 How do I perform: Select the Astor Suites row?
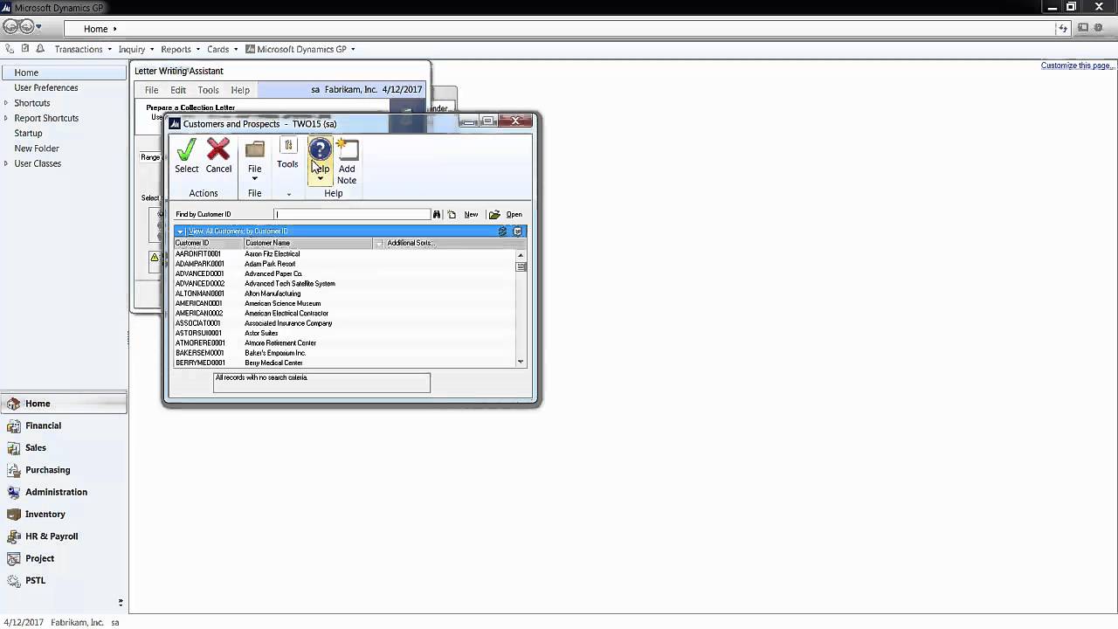(x=345, y=333)
